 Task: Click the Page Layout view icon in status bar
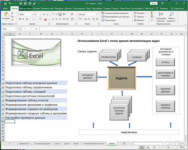[148, 147]
